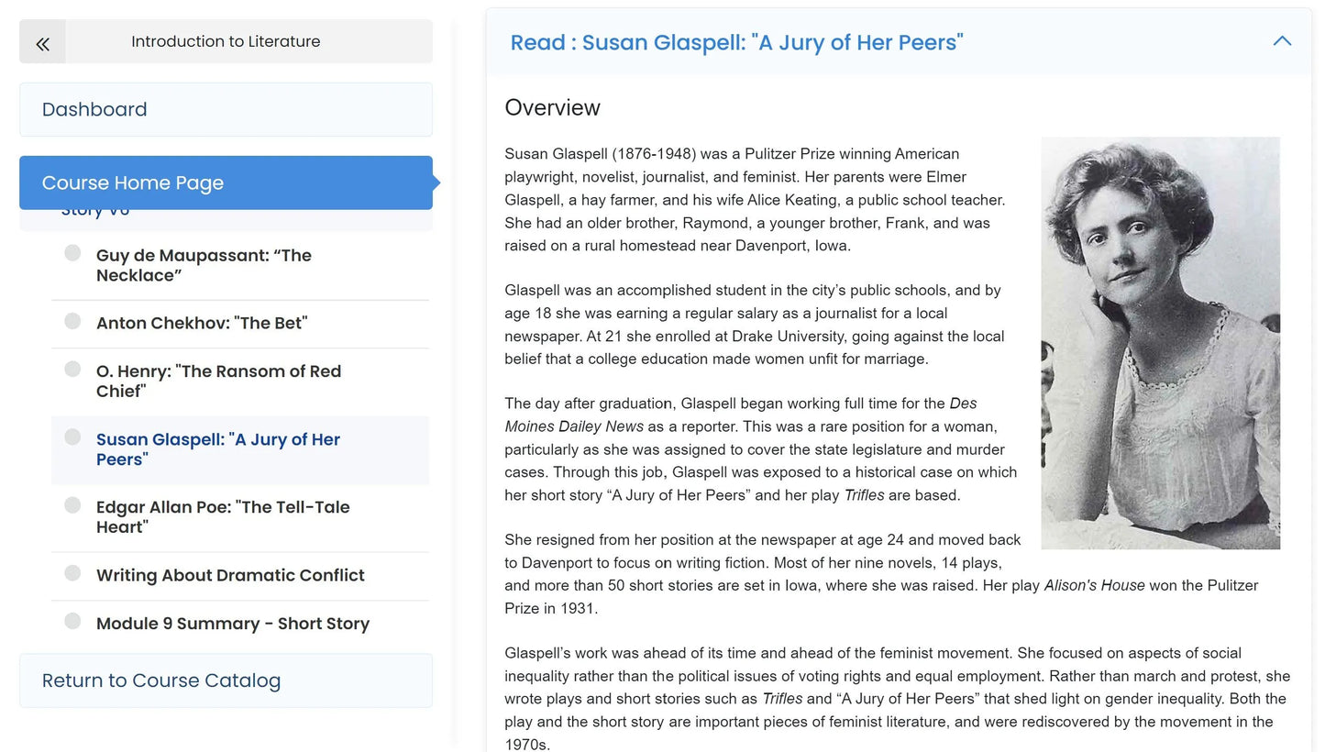Screen dimensions: 1325x752
Task: Return to Course Catalog
Action: pyautogui.click(x=226, y=680)
